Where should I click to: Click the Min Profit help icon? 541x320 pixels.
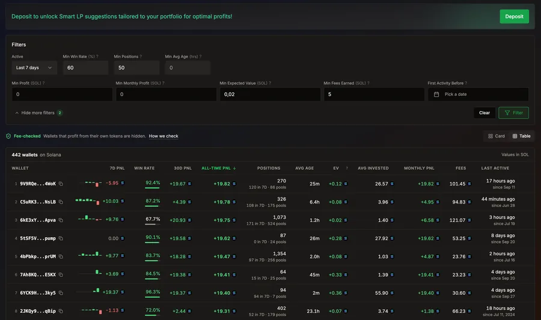pos(43,83)
